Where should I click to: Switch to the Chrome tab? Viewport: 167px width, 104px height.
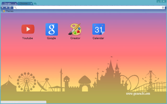[25, 3]
